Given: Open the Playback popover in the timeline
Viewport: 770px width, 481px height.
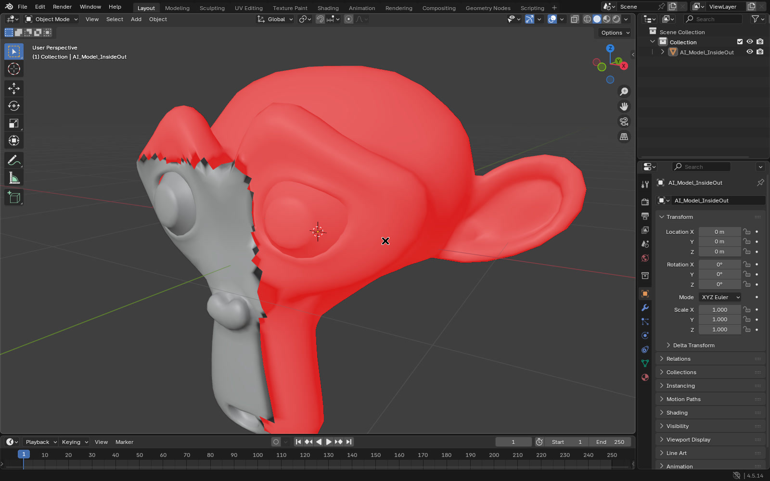Looking at the screenshot, I should click(41, 442).
